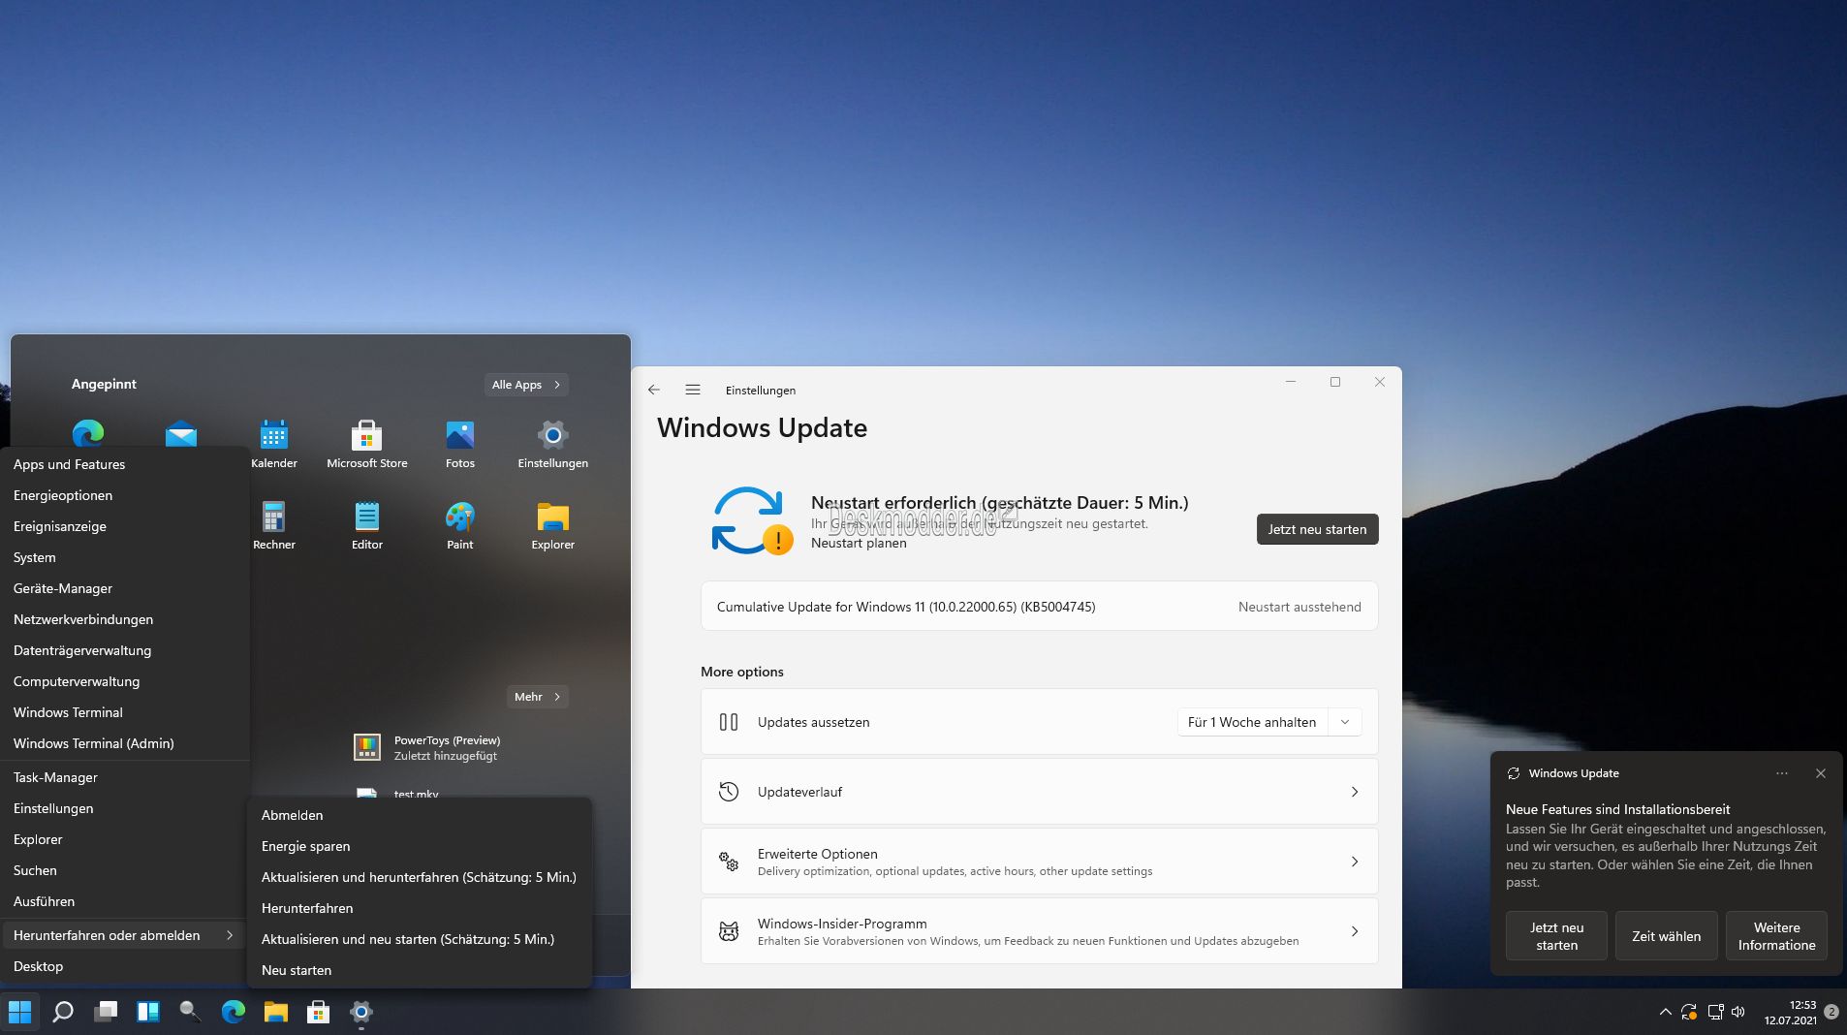The image size is (1847, 1035).
Task: Click the Windows Start button on taskbar
Action: click(x=19, y=1012)
